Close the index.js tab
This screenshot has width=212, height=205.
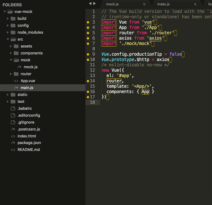[195, 4]
